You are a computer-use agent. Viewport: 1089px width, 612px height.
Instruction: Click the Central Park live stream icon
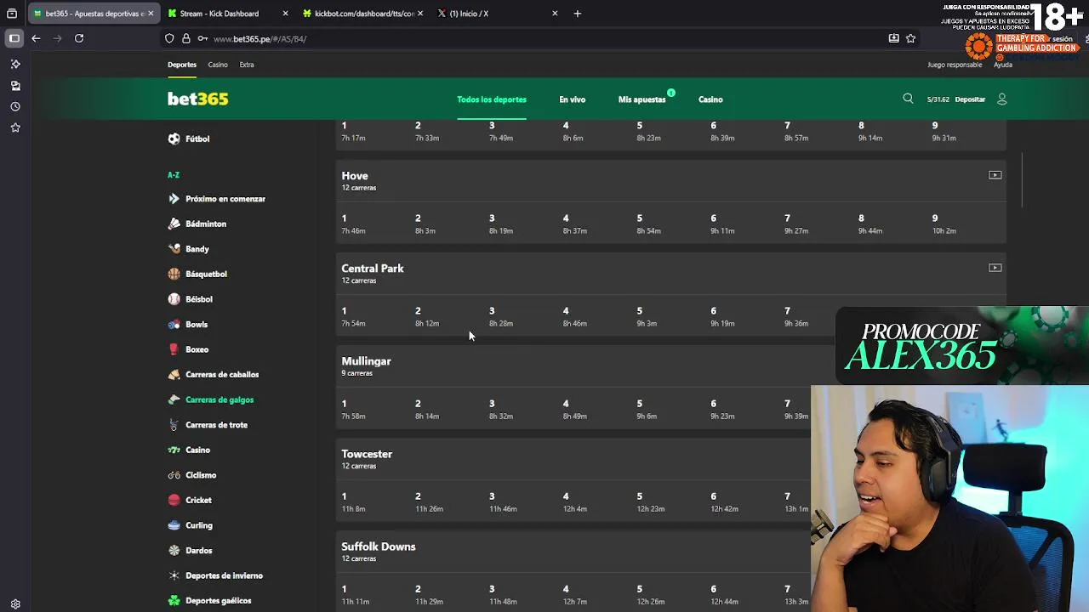coord(995,268)
